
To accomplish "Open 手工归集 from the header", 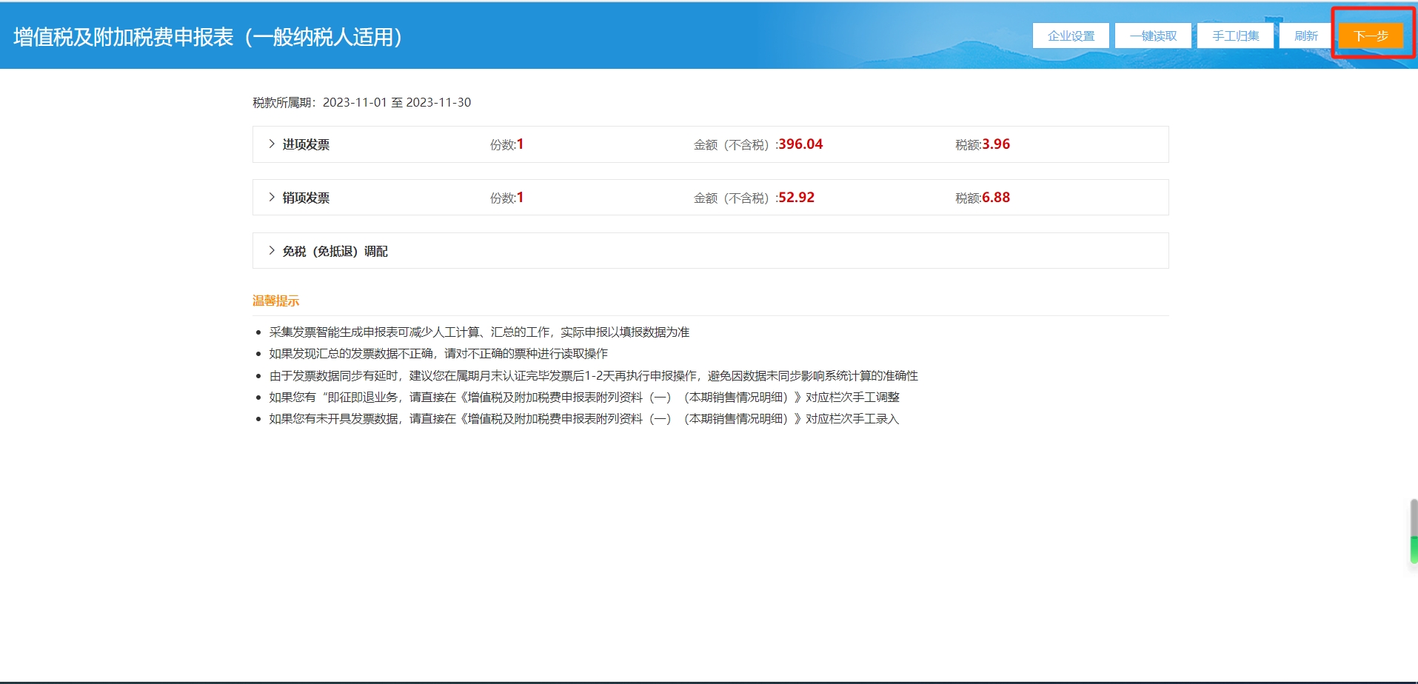I will (1235, 36).
